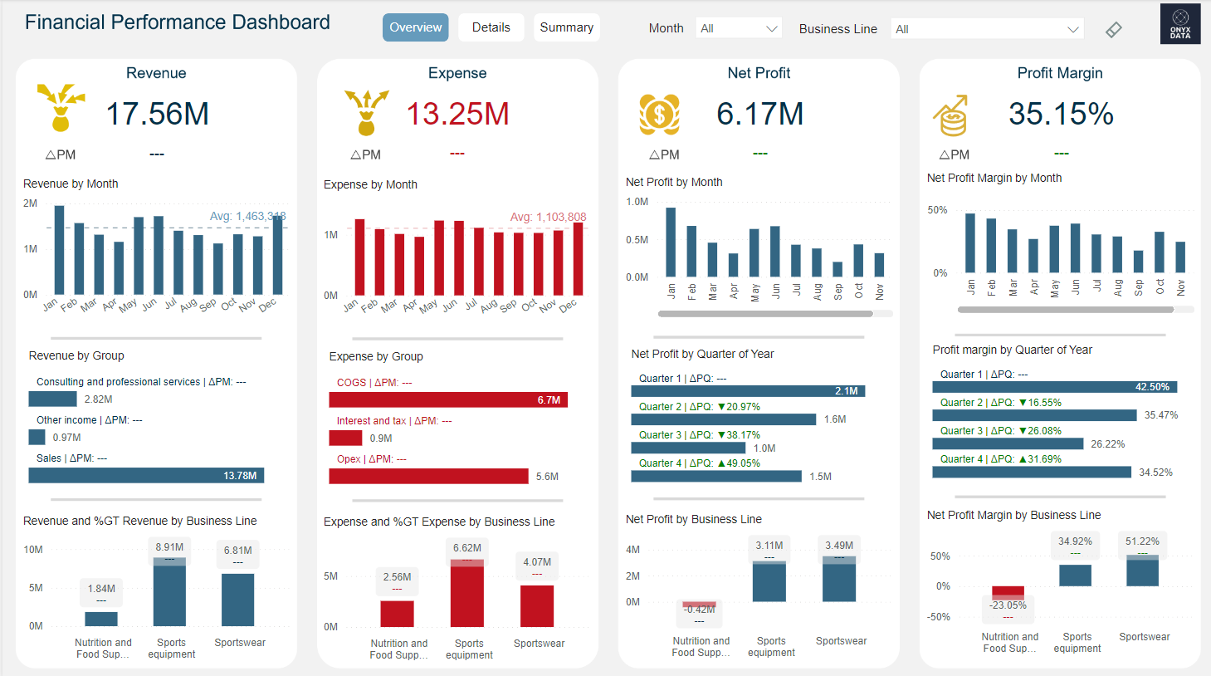The image size is (1211, 676).
Task: Expand the Business Line dropdown
Action: 986,29
